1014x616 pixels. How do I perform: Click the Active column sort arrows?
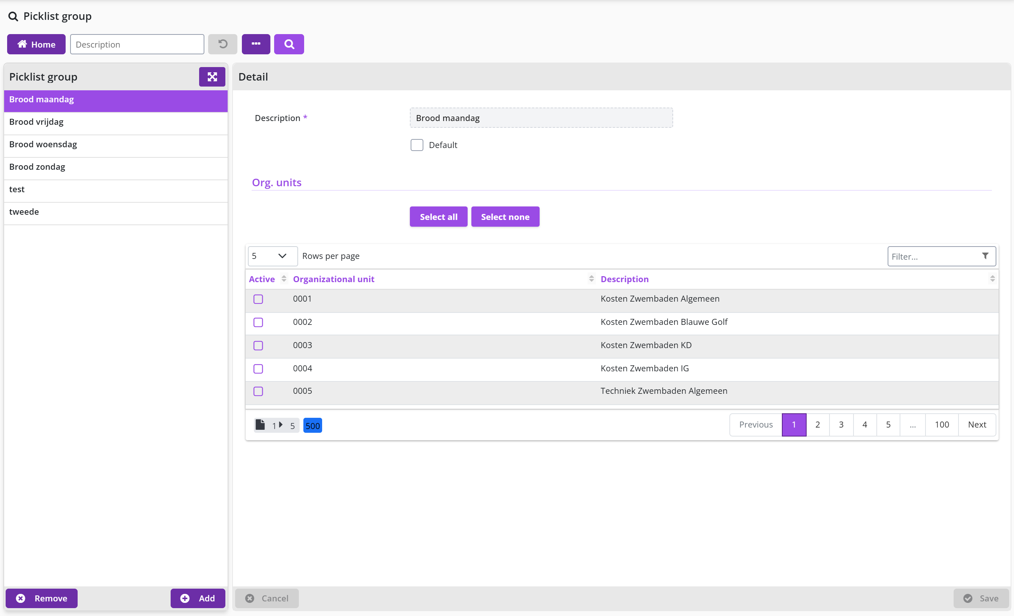283,279
